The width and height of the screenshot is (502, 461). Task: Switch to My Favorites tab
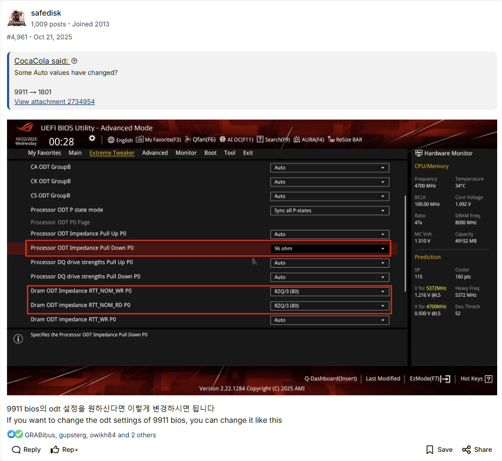click(x=45, y=153)
